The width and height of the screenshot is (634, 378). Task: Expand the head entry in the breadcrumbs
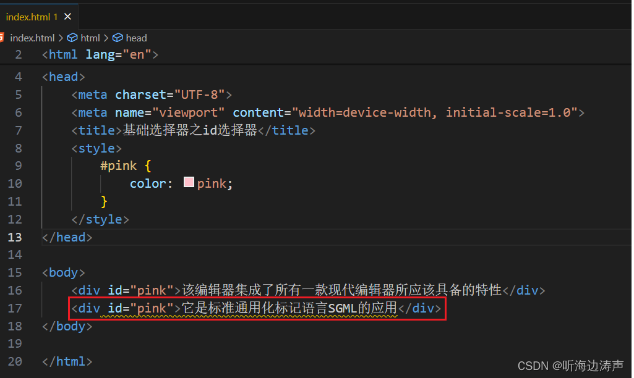(137, 38)
